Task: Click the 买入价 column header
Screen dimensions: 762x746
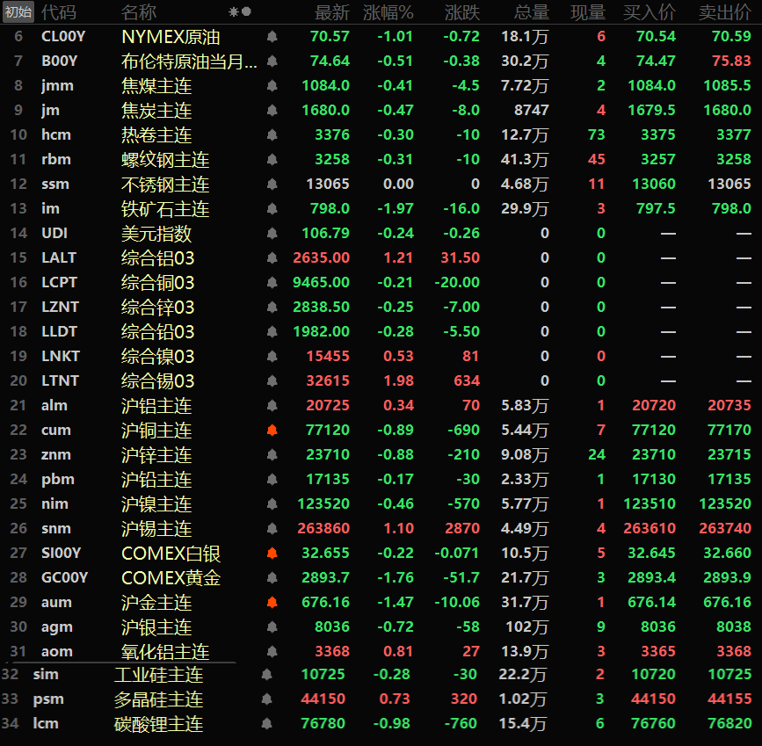Action: point(649,12)
